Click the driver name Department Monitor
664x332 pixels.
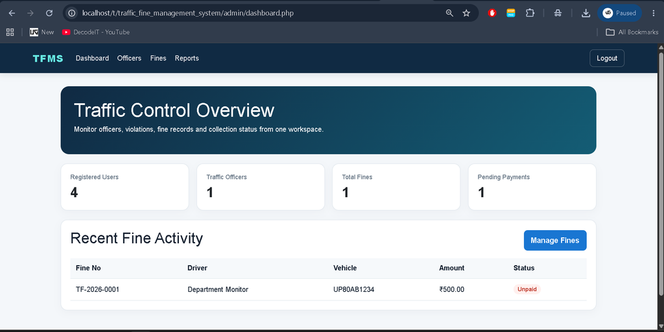click(x=218, y=290)
